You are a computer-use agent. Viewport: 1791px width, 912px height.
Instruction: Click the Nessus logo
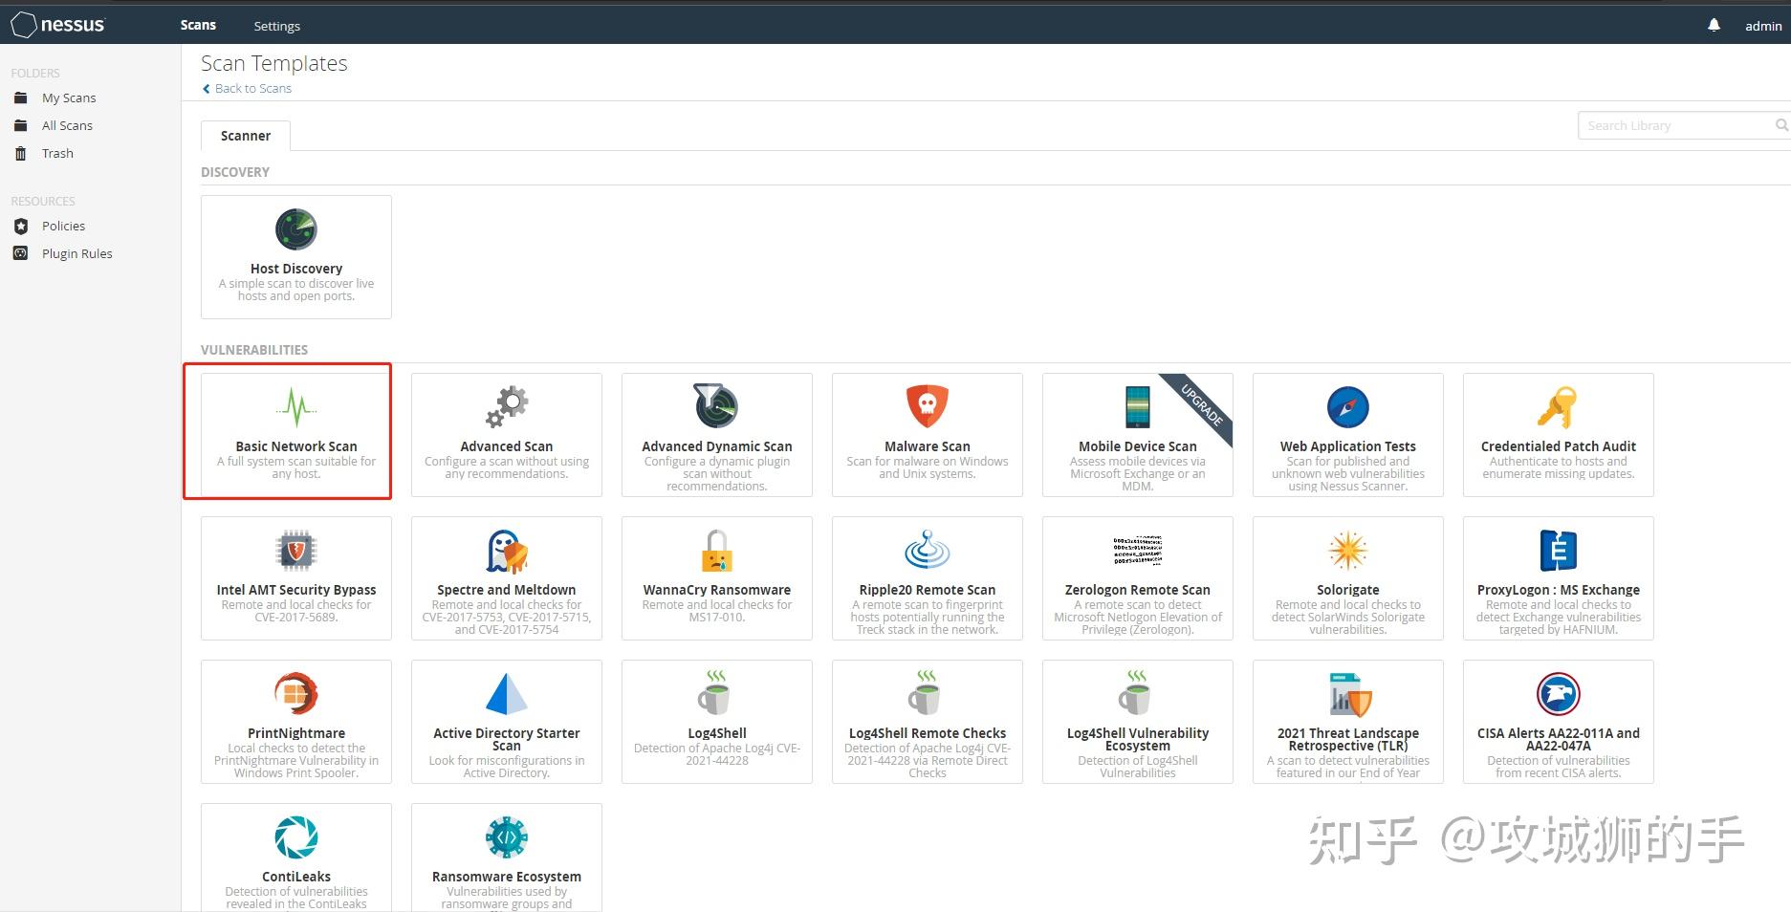[x=58, y=25]
